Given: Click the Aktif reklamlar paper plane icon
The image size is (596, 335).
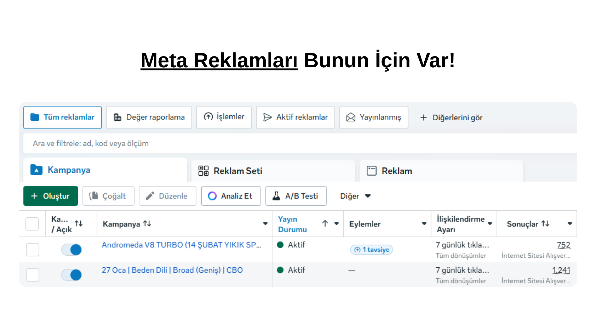Looking at the screenshot, I should (267, 117).
